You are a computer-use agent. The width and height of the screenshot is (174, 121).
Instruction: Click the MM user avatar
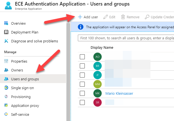click(x=98, y=84)
